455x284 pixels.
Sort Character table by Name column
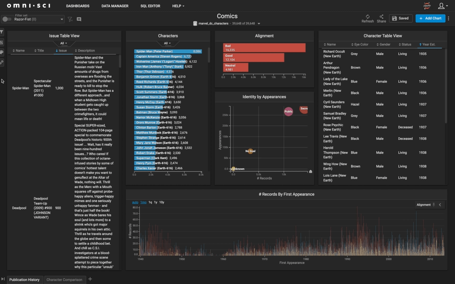tap(330, 45)
